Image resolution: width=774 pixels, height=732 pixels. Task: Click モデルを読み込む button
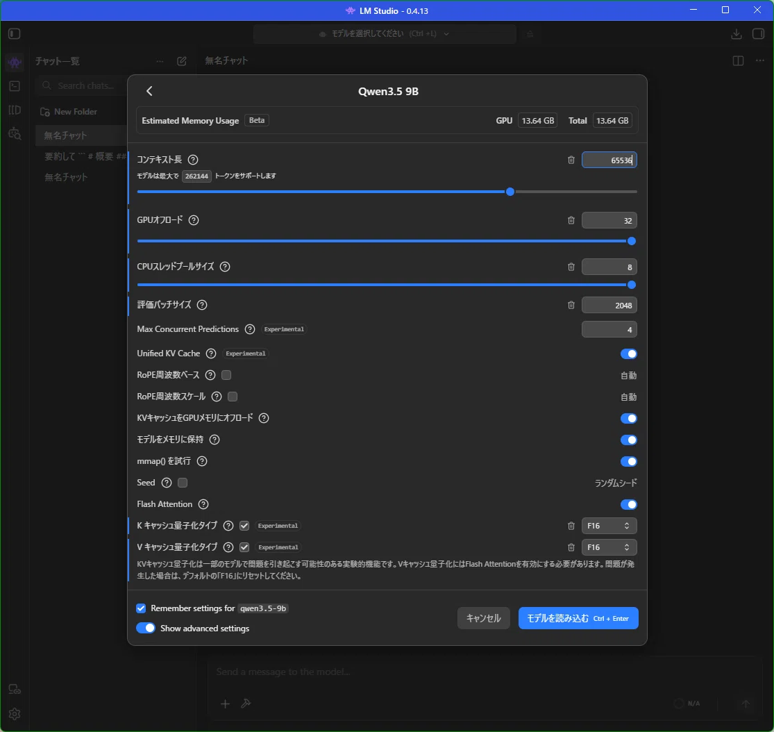coord(578,618)
